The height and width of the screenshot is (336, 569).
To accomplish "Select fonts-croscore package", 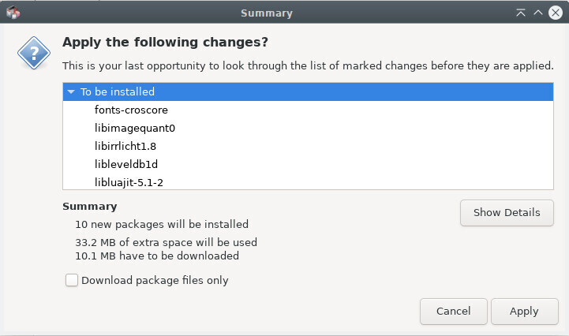I will click(131, 110).
